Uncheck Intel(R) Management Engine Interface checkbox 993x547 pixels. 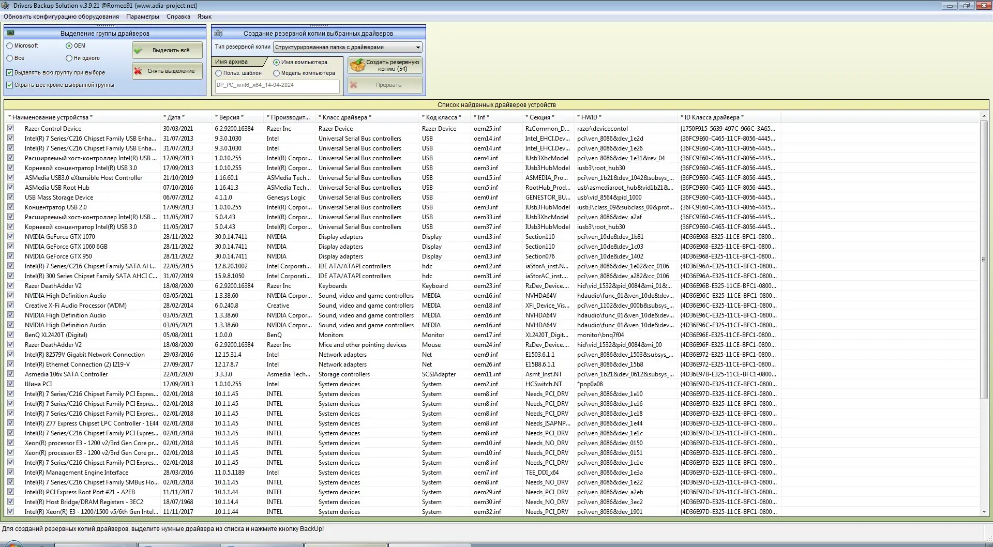coord(10,472)
